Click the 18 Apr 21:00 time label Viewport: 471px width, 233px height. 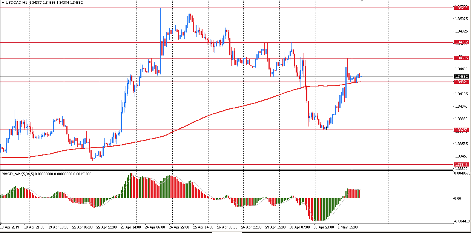point(34,227)
